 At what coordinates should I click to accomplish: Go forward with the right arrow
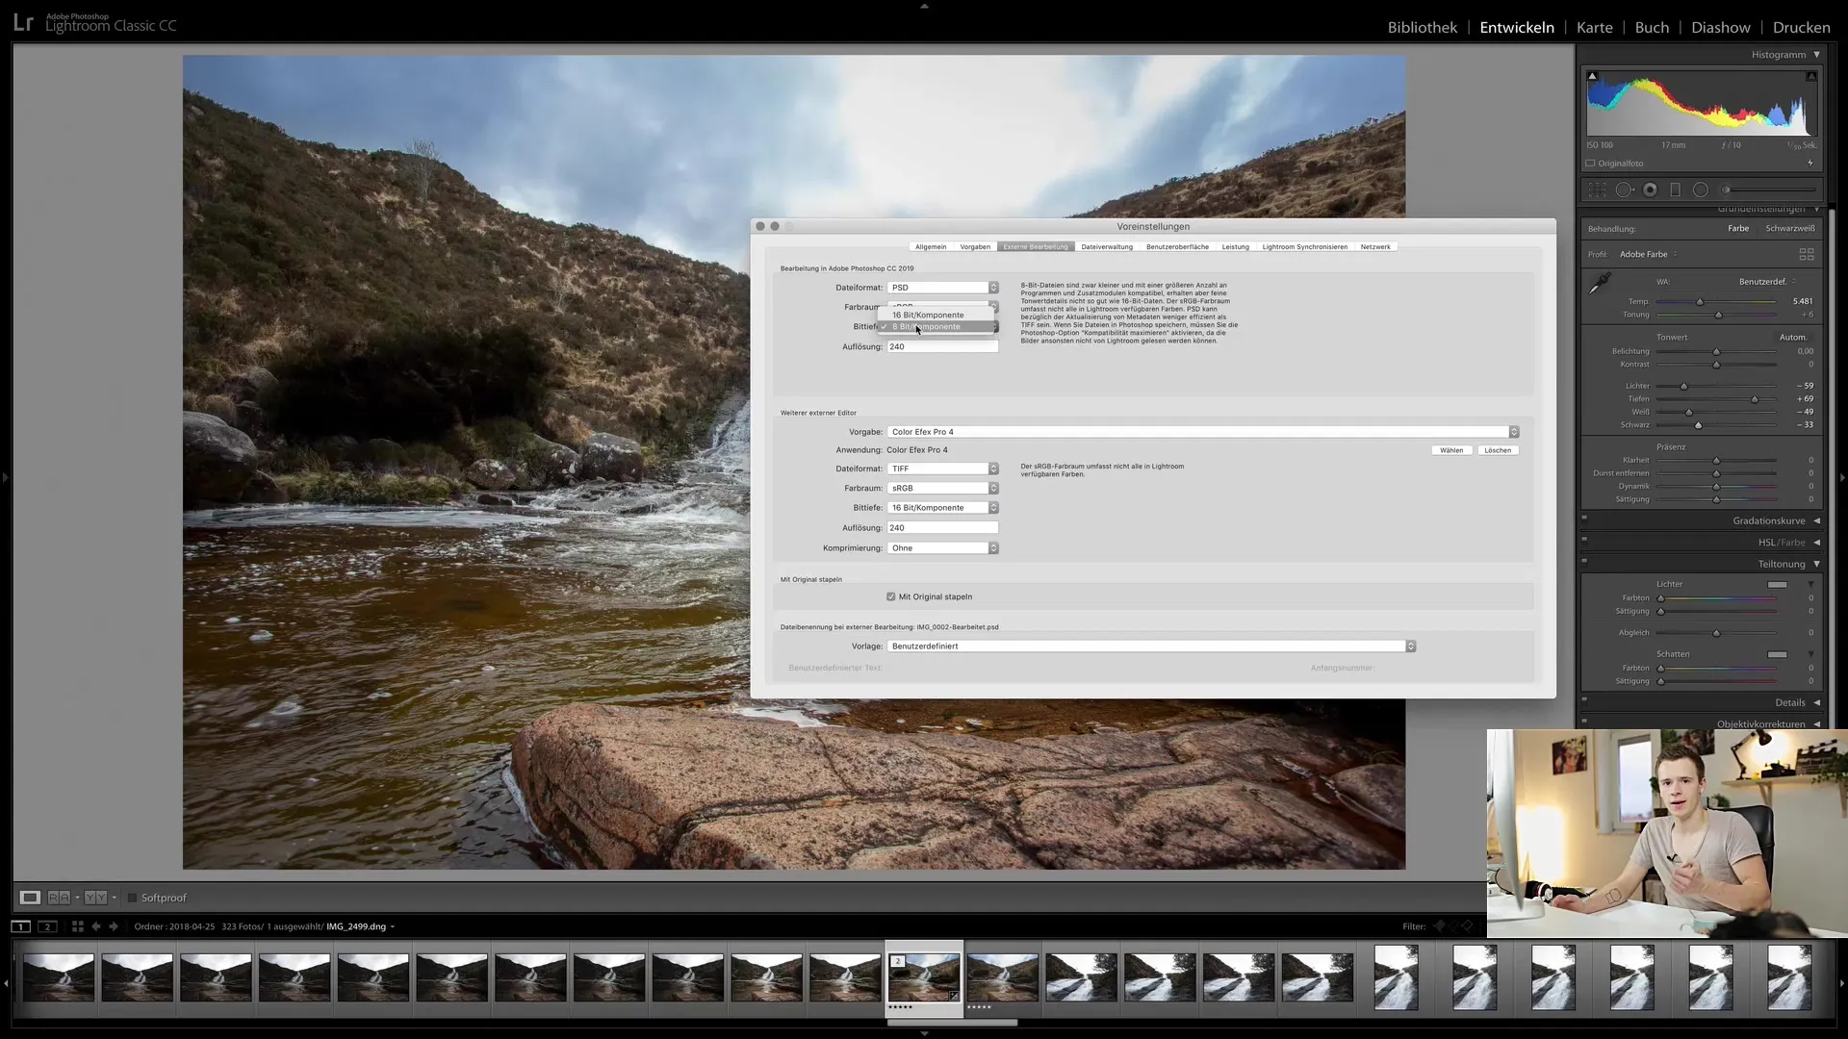[114, 926]
